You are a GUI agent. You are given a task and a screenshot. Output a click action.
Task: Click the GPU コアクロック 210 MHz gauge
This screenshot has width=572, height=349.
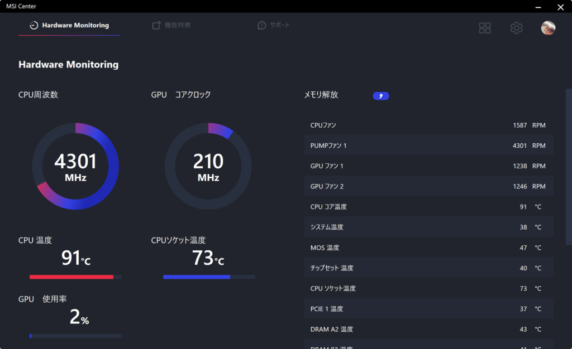208,166
